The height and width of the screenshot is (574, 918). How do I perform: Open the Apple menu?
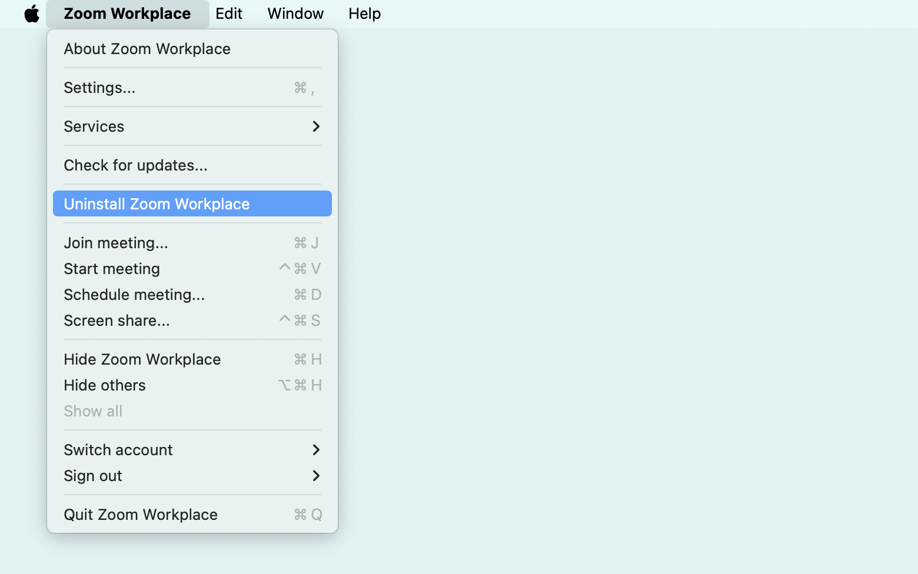click(x=31, y=14)
